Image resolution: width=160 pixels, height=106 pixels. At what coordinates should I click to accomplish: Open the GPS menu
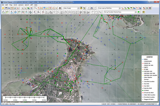click(32, 5)
